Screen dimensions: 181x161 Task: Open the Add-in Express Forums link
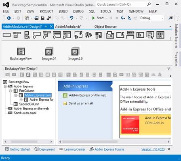pyautogui.click(x=107, y=149)
